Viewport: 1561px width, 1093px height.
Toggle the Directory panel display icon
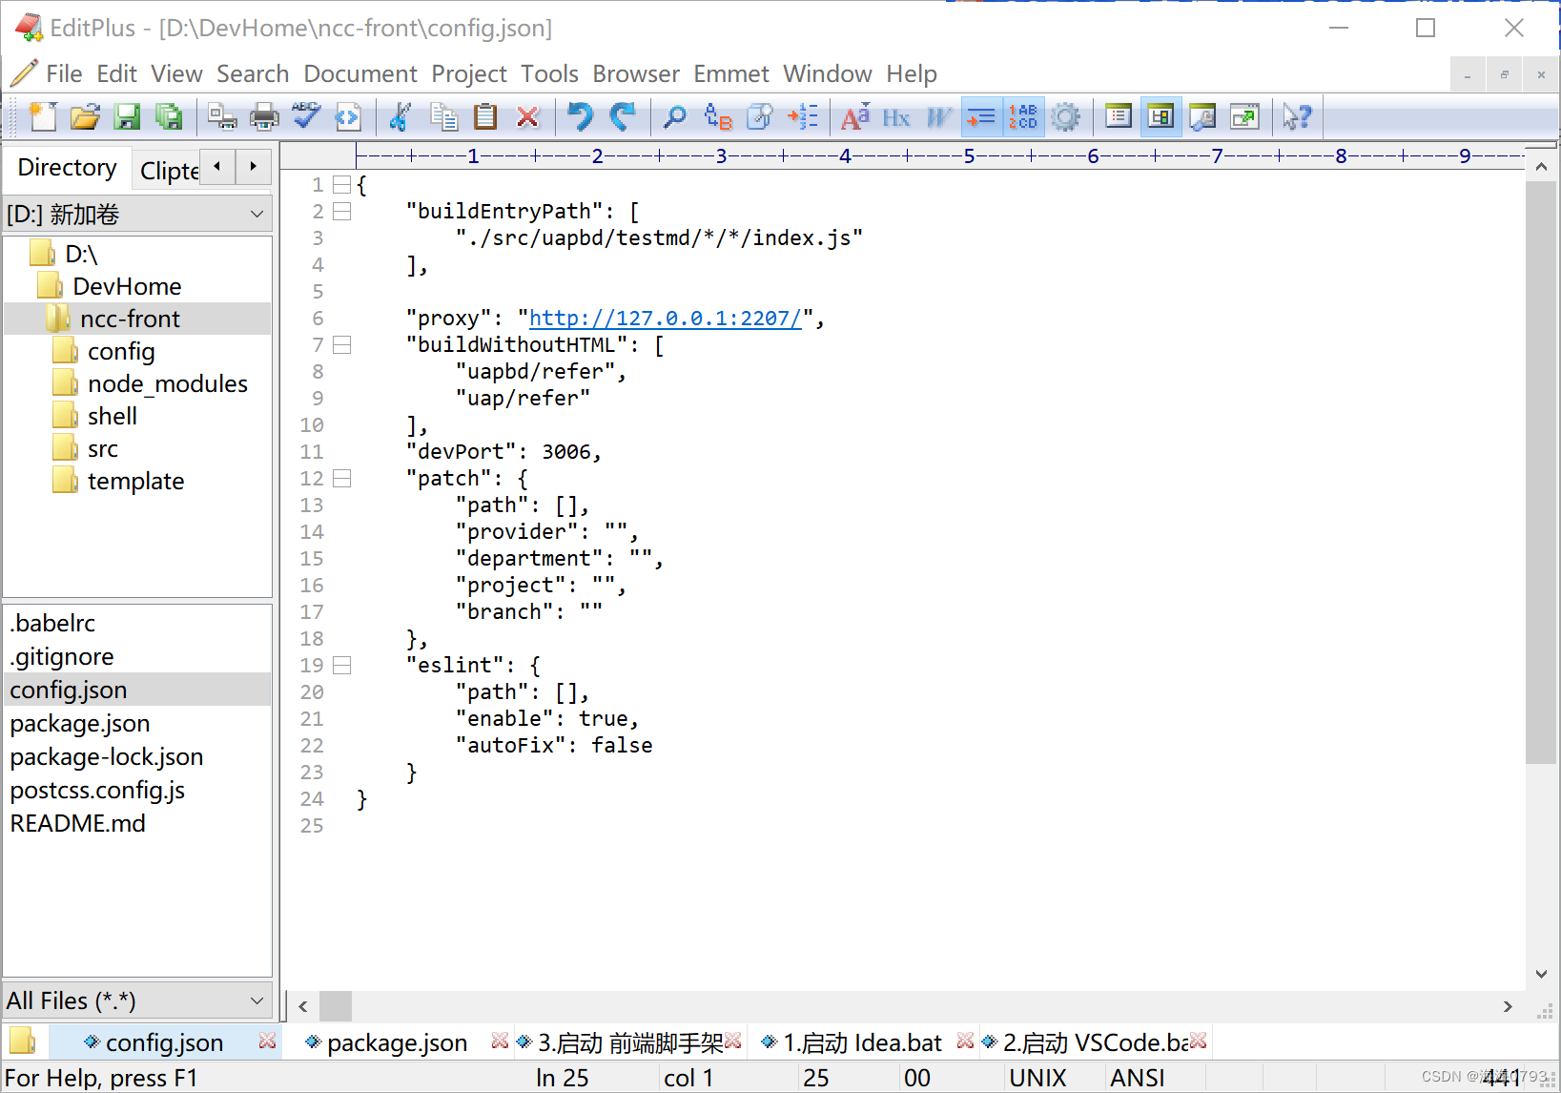1160,116
